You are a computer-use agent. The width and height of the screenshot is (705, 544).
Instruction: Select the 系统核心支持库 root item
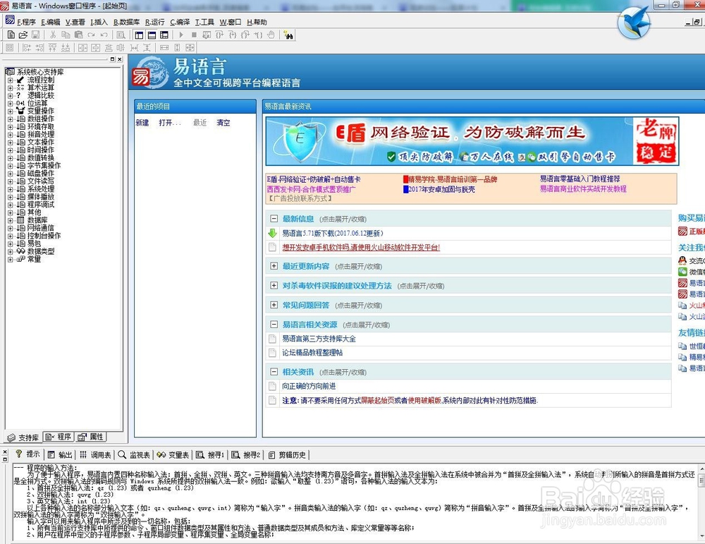40,72
